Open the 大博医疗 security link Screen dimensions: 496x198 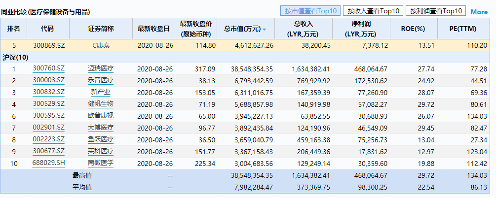[x=101, y=128]
